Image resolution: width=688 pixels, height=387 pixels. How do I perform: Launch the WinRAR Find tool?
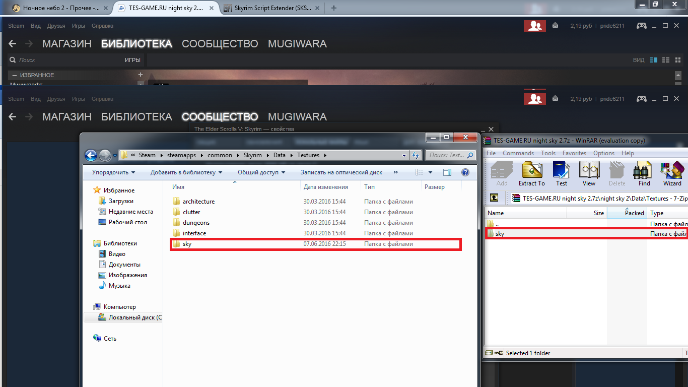644,174
